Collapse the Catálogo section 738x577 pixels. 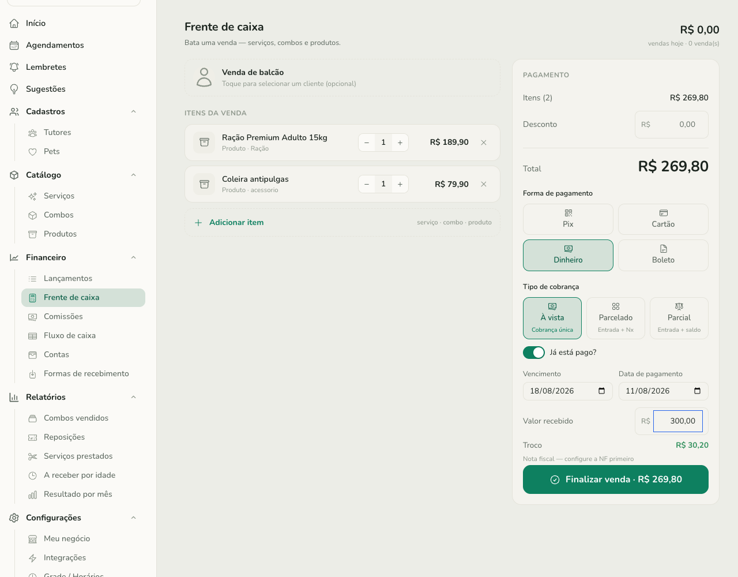point(133,175)
